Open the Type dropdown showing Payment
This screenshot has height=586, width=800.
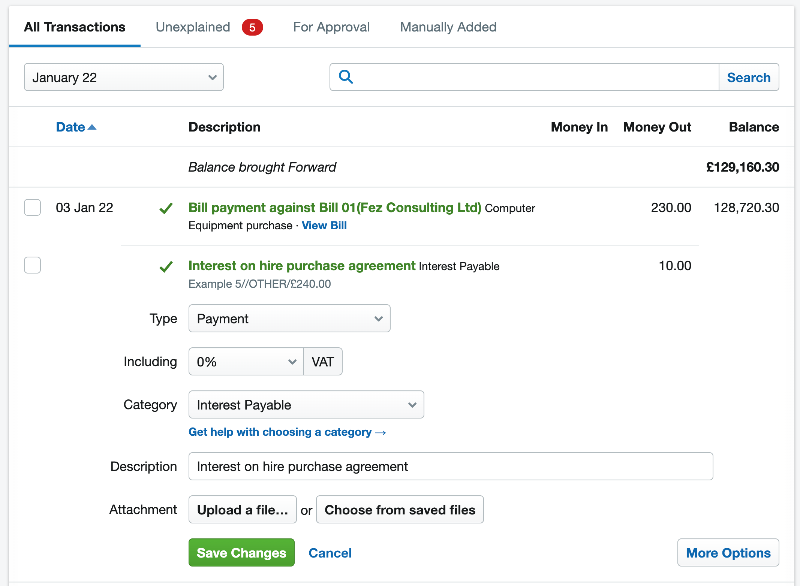coord(289,318)
